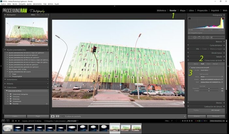This screenshot has width=229, height=134.
Task: Enable Activar correcciones de perfil checkbox
Action: (x=190, y=67)
